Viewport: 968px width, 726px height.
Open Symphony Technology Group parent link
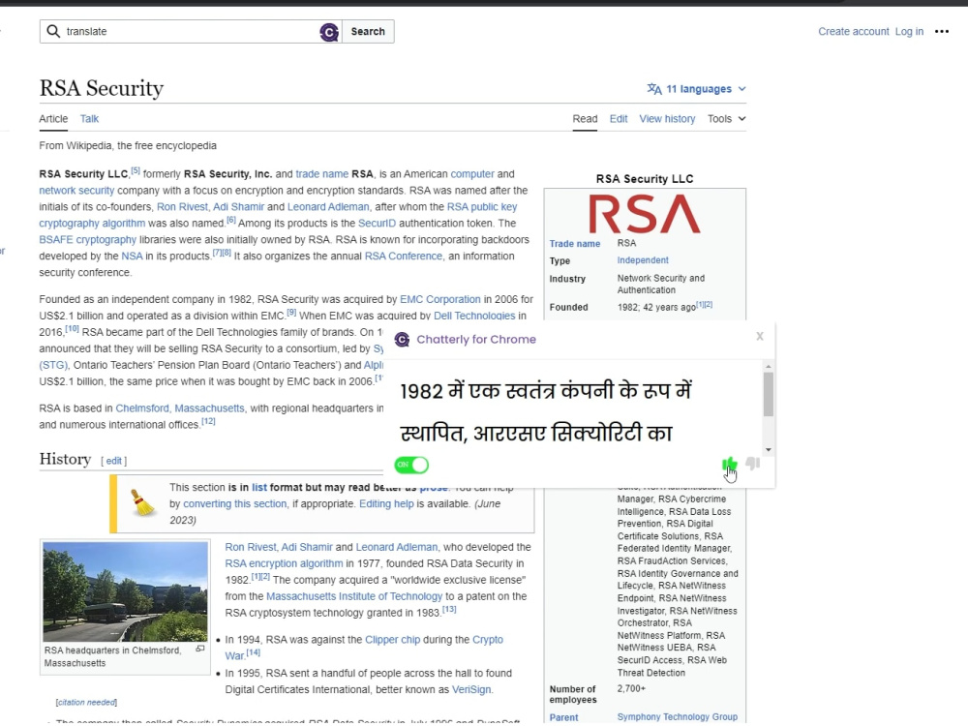click(678, 716)
